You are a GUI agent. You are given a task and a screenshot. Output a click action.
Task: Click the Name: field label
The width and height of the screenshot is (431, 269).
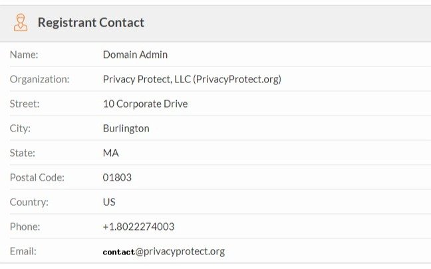24,54
